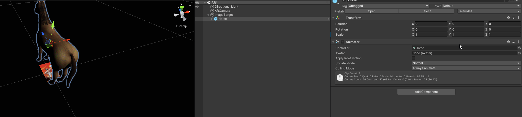This screenshot has width=522, height=117.
Task: Click the Add Component button
Action: (426, 92)
